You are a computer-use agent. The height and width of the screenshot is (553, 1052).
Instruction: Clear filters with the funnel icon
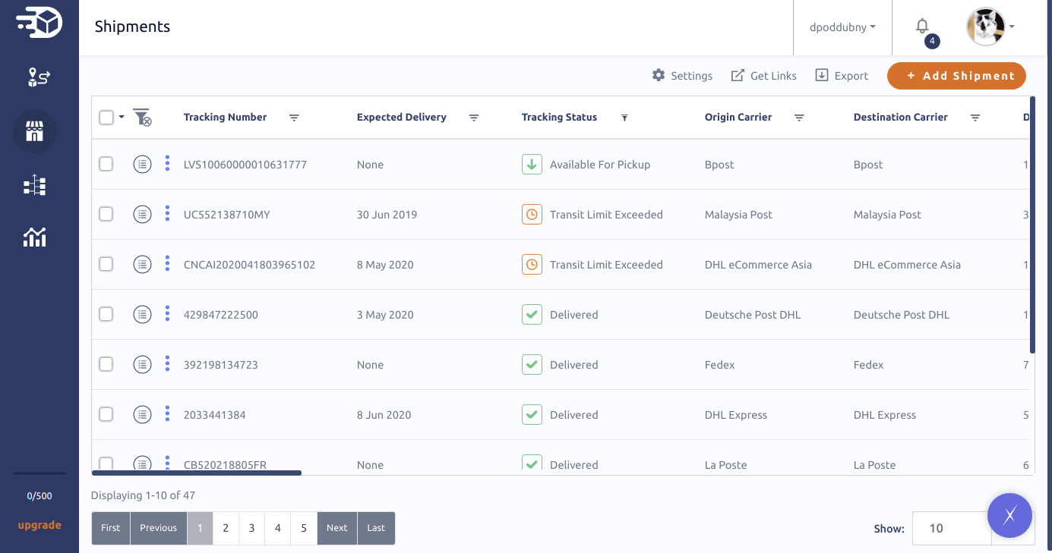142,118
